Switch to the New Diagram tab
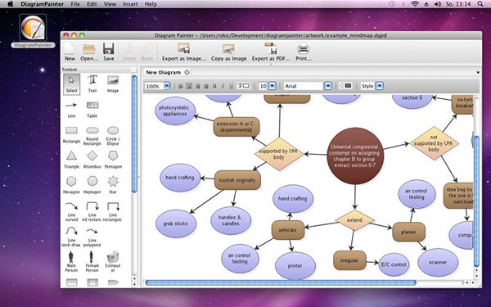Image resolution: width=491 pixels, height=307 pixels. coord(164,72)
